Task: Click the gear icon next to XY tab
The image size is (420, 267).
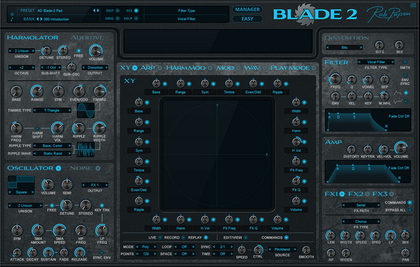Action: coord(135,68)
